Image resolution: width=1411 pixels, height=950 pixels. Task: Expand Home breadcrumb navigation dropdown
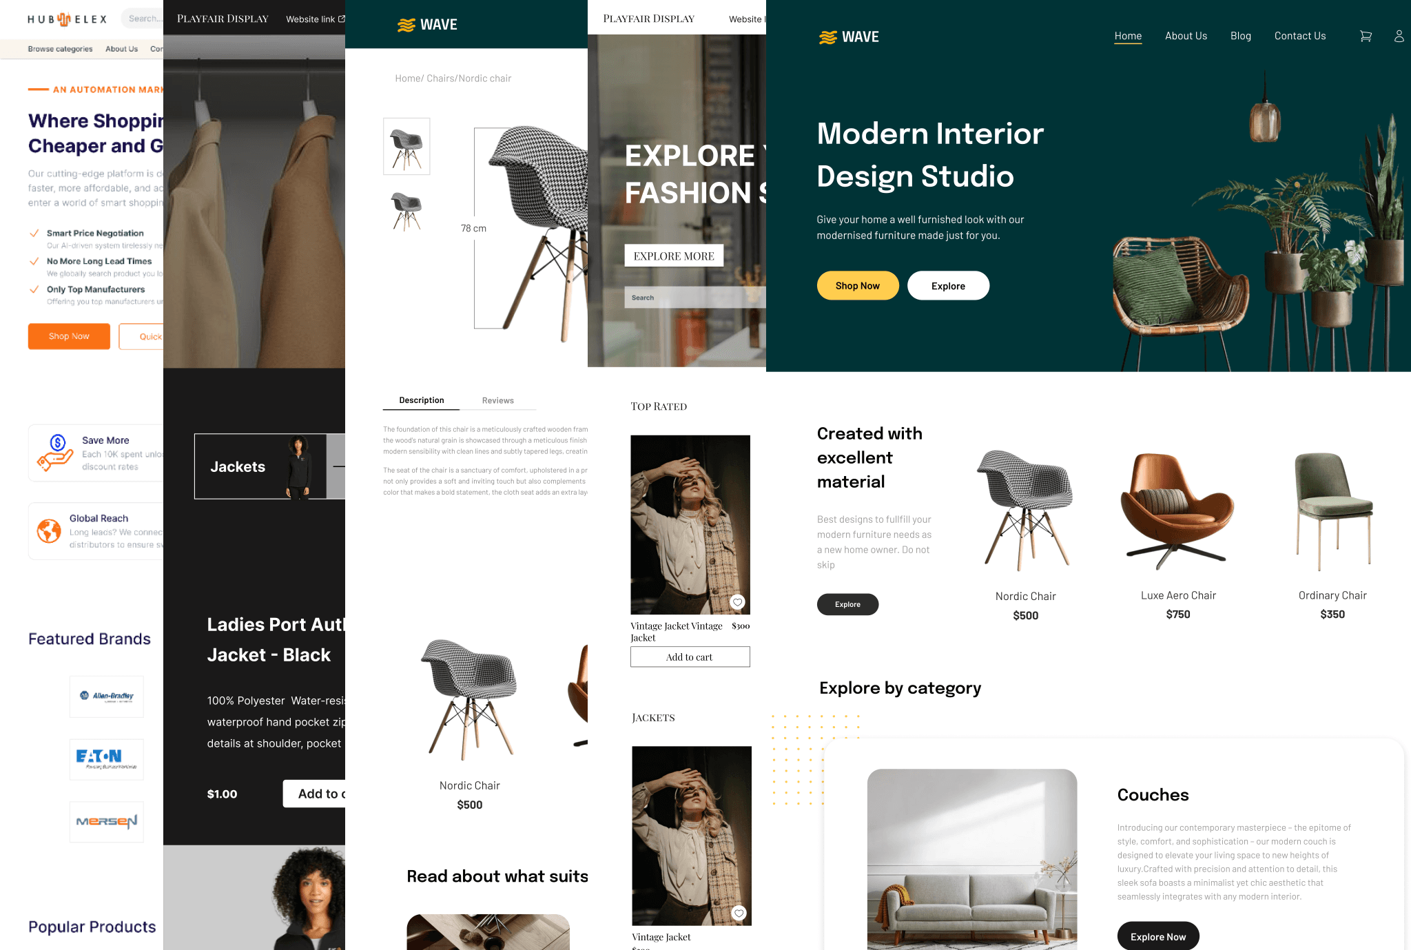click(x=406, y=77)
